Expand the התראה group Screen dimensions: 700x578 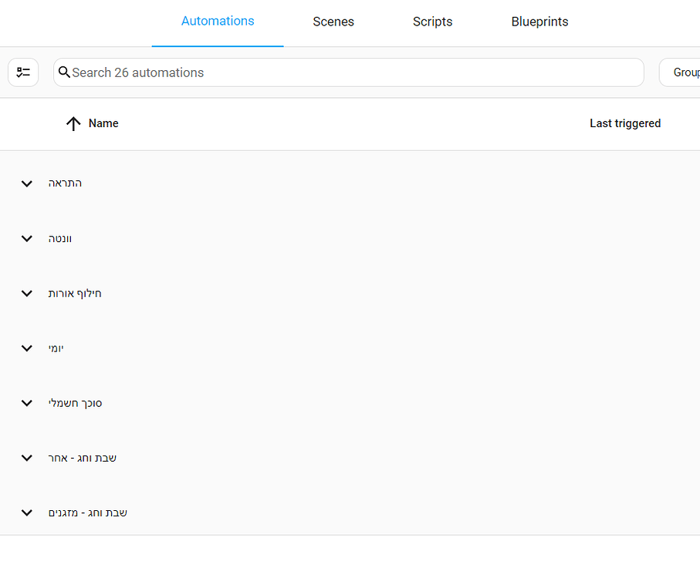point(27,183)
